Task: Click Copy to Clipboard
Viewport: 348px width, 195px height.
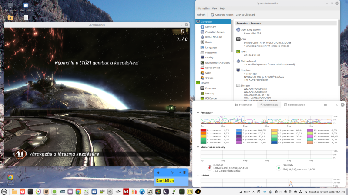Action: (245, 15)
